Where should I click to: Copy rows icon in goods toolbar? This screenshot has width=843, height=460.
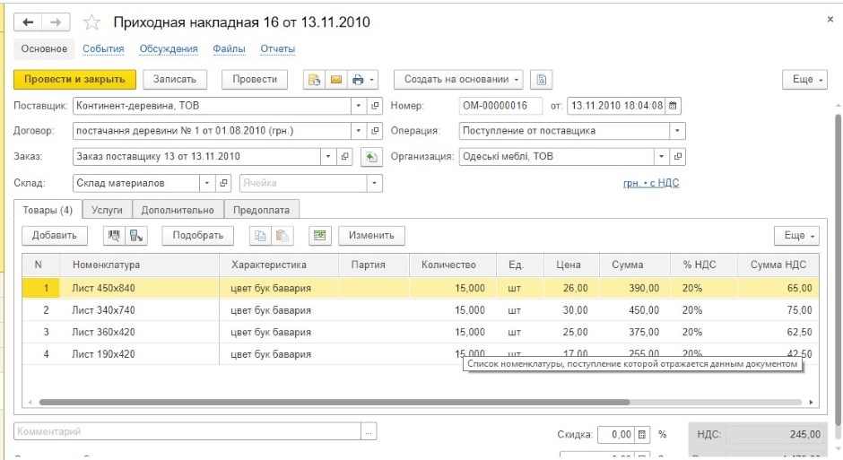[x=260, y=235]
